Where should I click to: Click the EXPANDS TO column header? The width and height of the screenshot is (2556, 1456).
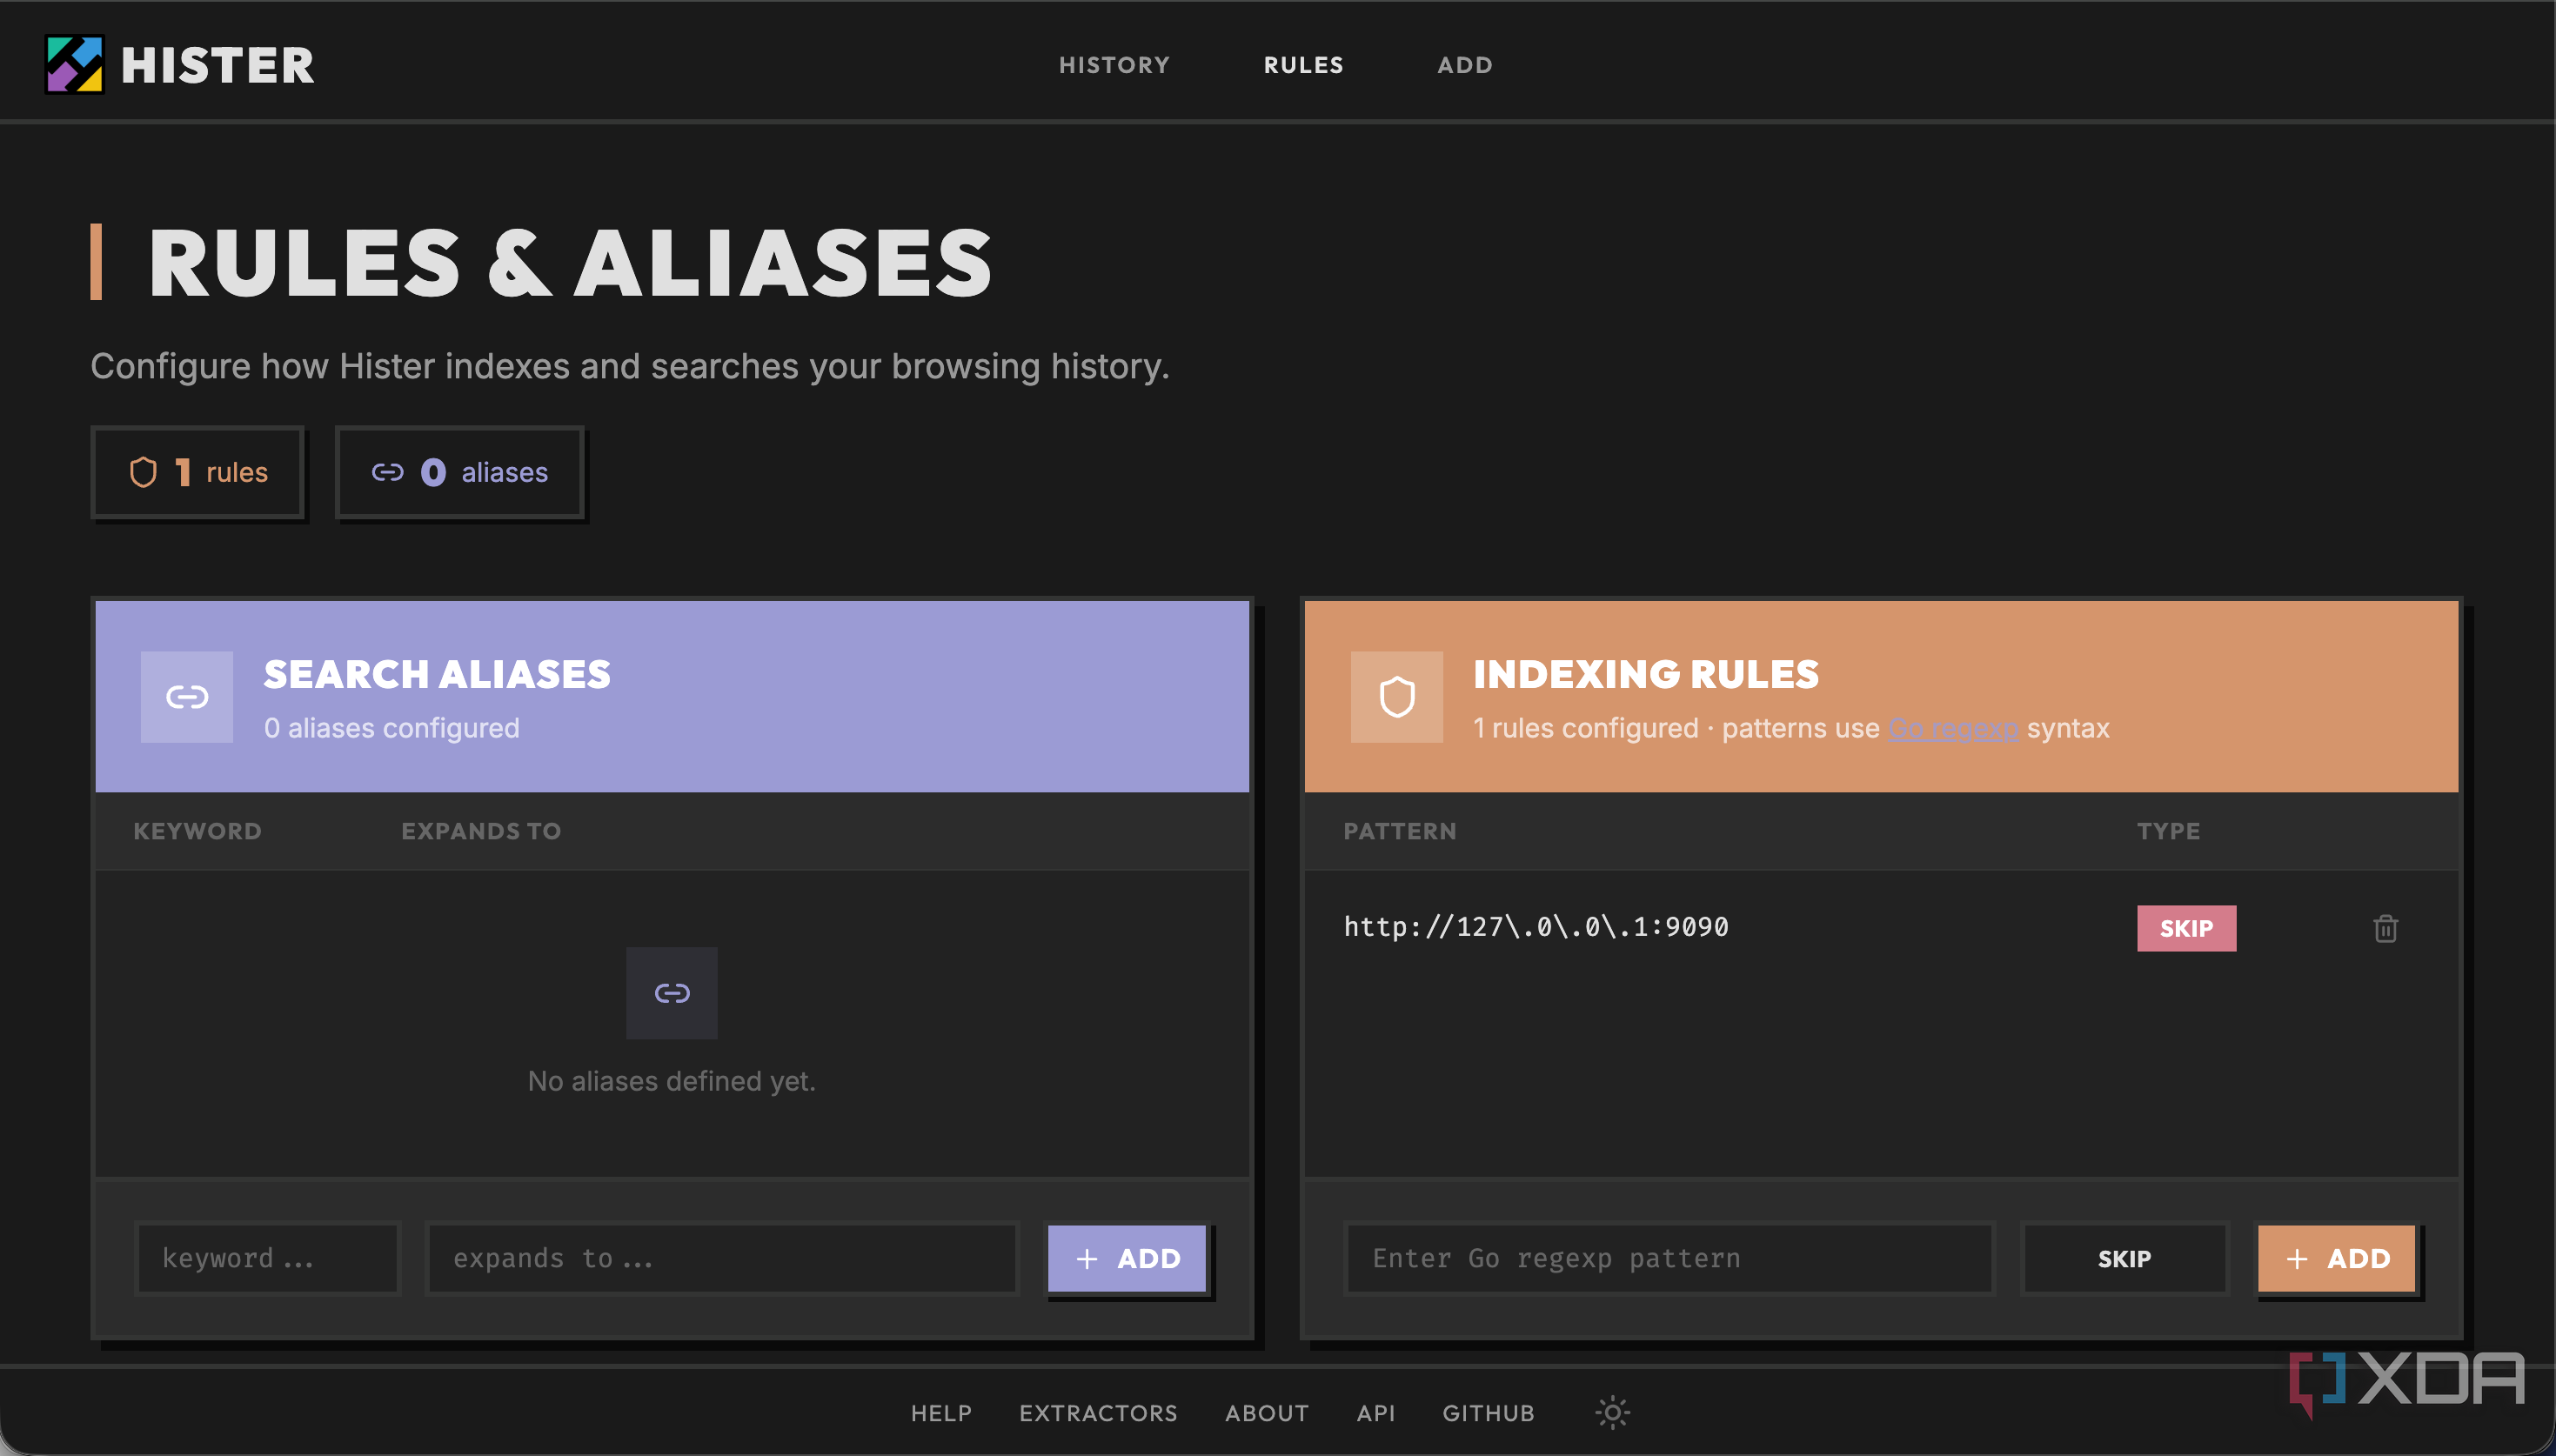(x=481, y=831)
